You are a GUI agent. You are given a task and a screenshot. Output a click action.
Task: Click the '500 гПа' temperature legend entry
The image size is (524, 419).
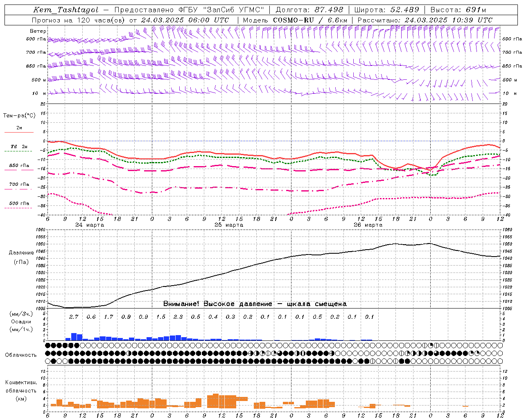point(19,203)
